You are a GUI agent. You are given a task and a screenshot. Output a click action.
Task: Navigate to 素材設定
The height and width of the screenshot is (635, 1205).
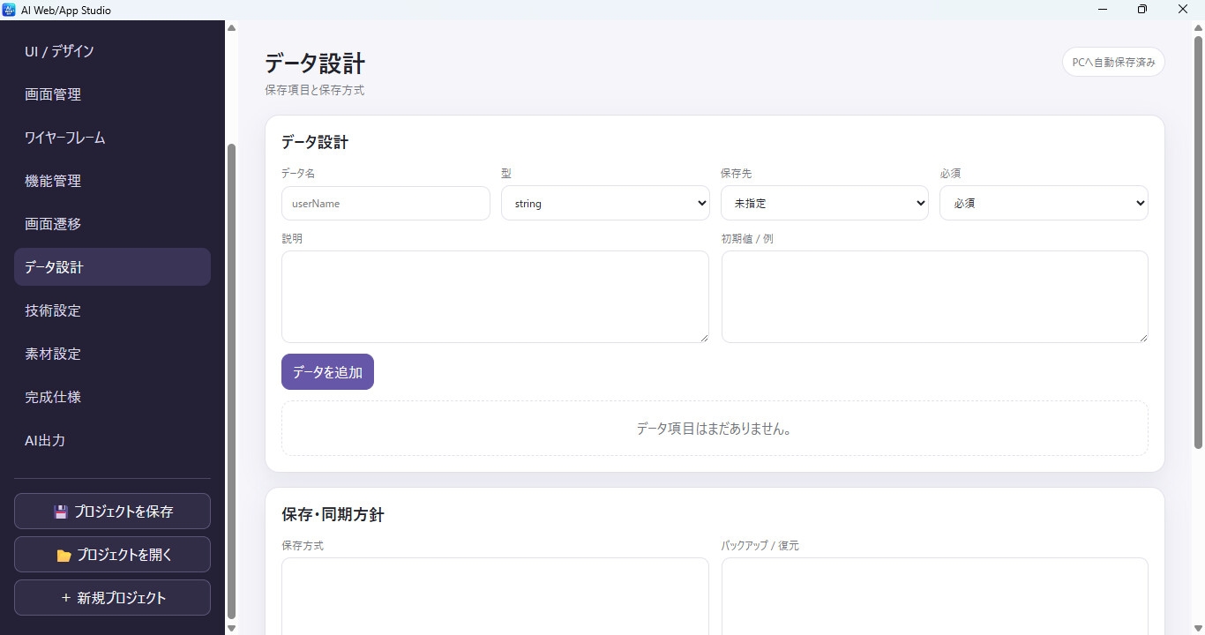point(112,354)
